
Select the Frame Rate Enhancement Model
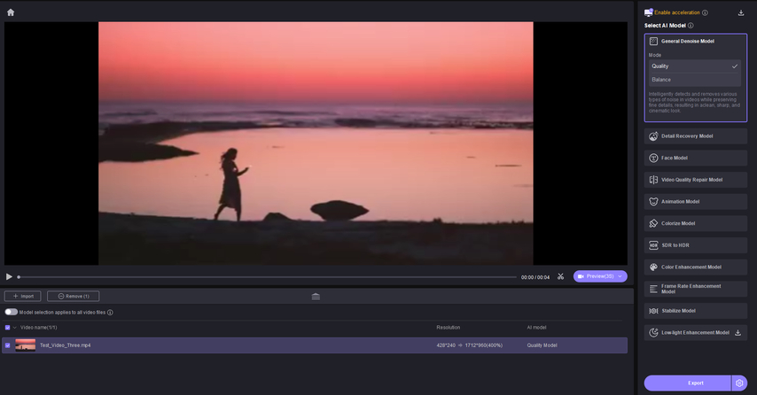click(x=695, y=289)
